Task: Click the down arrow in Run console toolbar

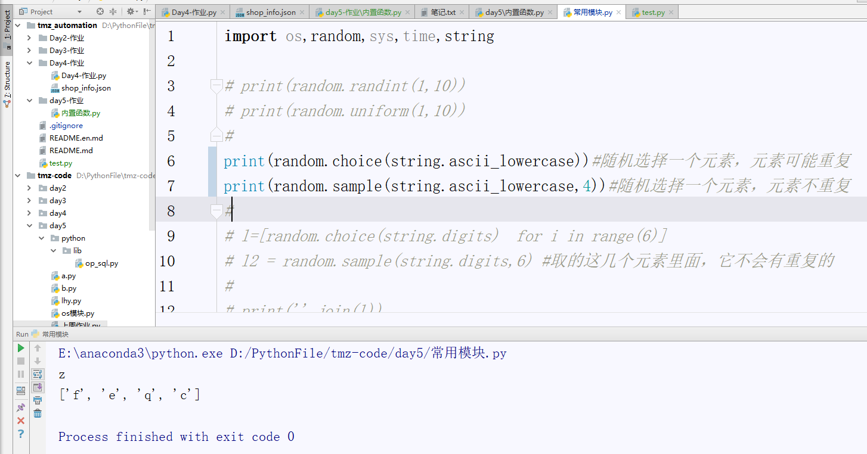Action: pyautogui.click(x=38, y=361)
